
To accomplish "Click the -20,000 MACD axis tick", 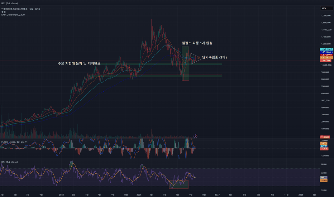I will point(325,155).
